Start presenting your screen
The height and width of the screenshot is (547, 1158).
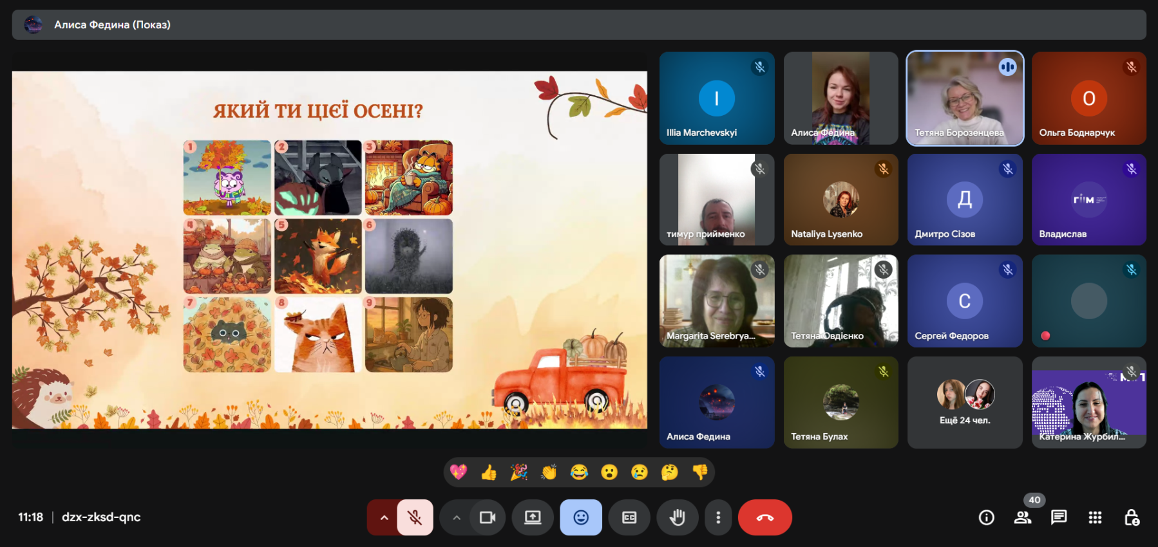coord(533,517)
